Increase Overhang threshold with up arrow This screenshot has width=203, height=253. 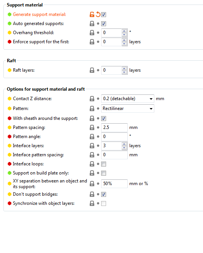124,31
